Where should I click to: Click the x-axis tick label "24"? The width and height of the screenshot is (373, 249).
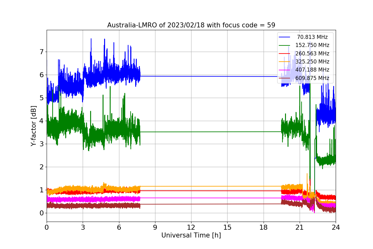pyautogui.click(x=336, y=228)
